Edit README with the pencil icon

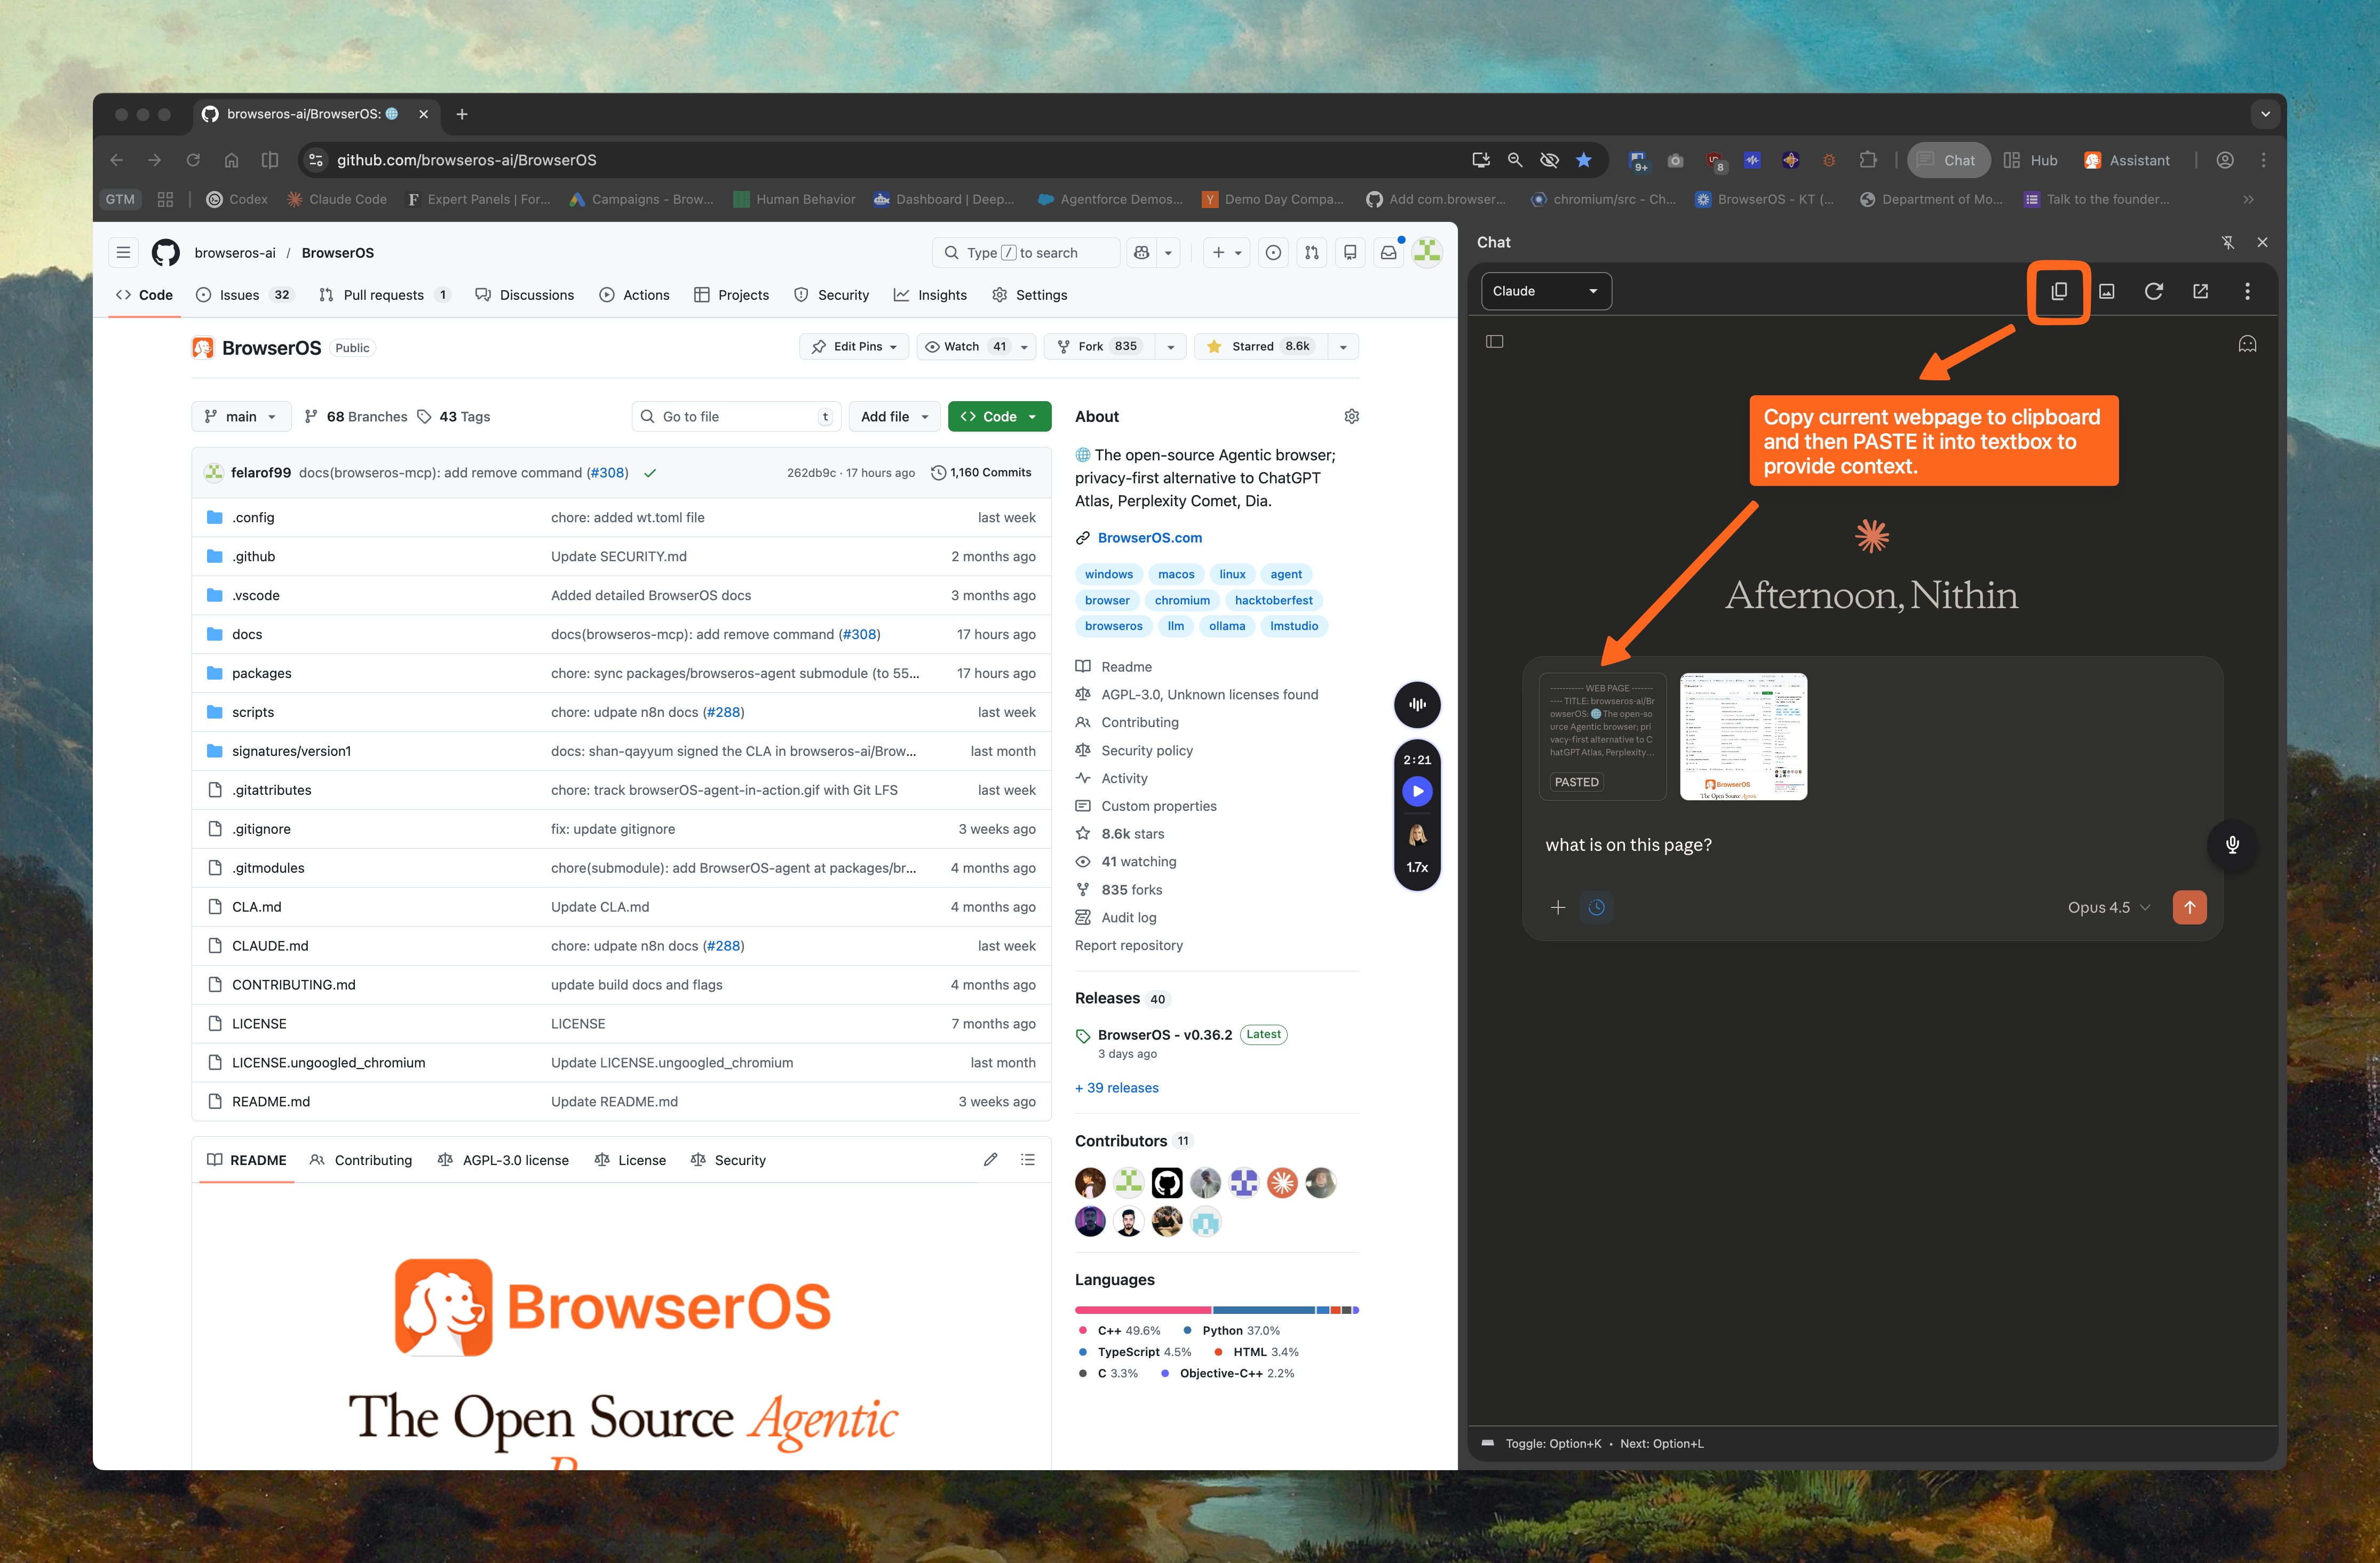990,1159
